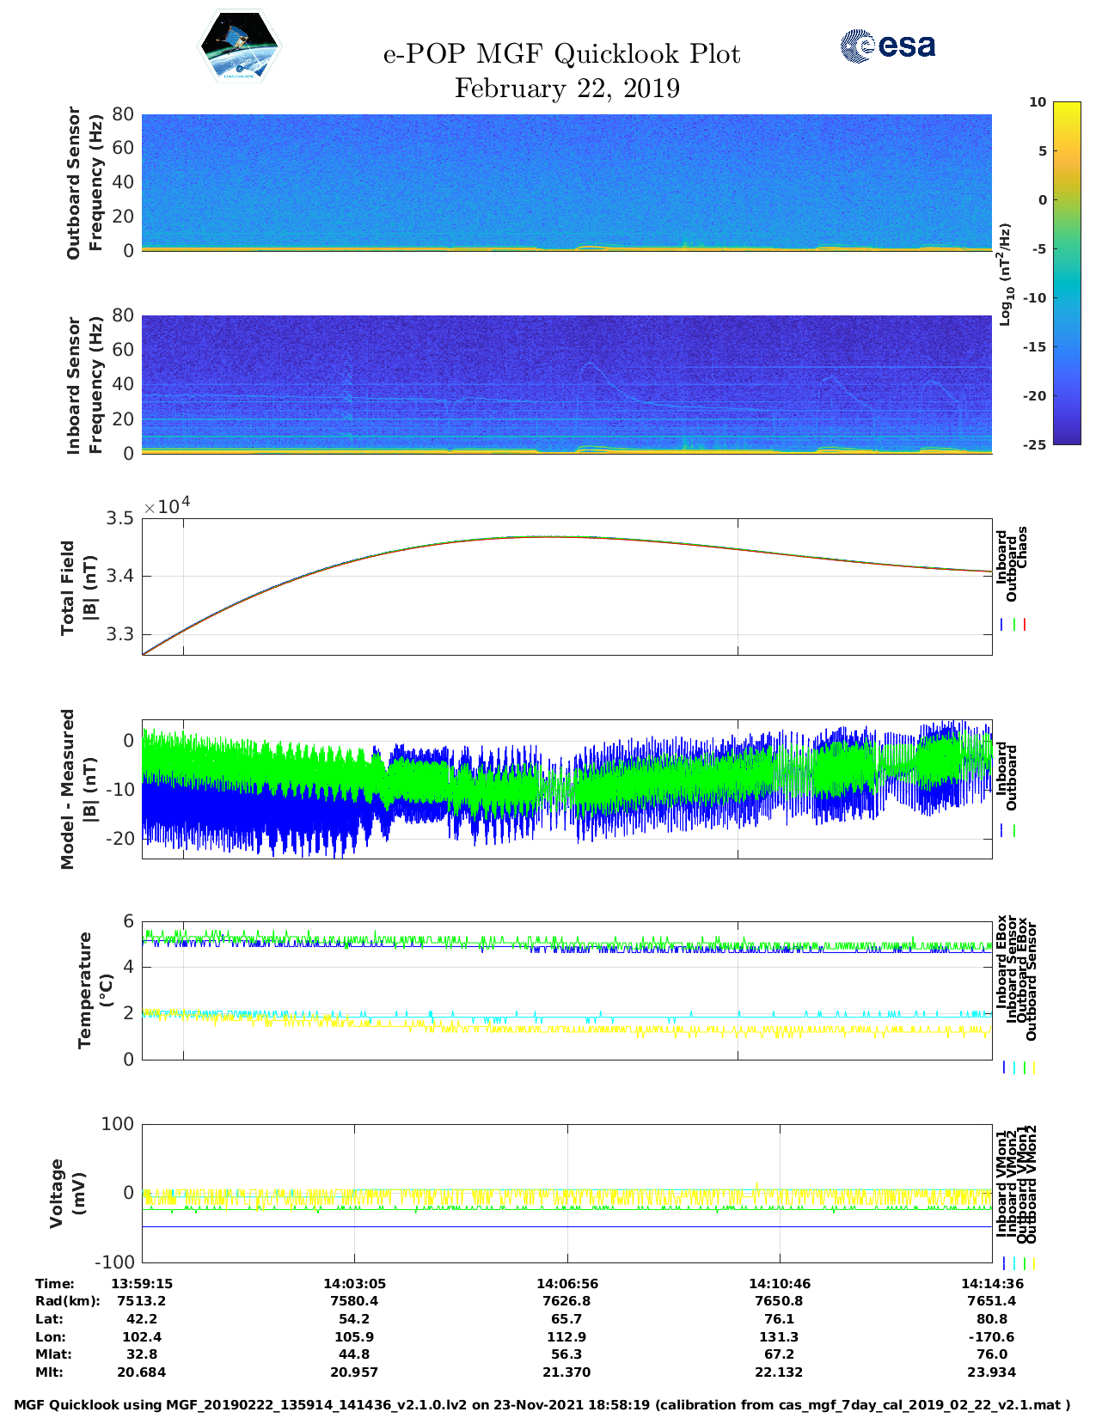Click the yellow legend marker beside Temperature plot
The width and height of the screenshot is (1096, 1418).
pyautogui.click(x=1033, y=1067)
